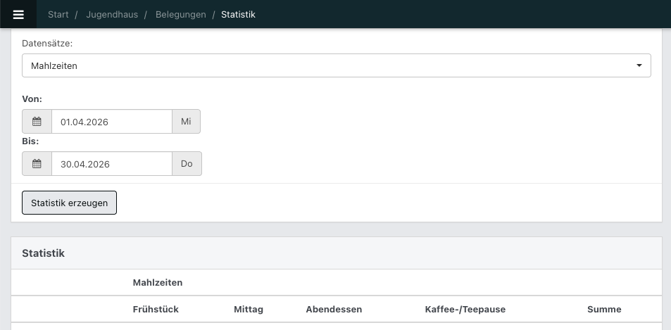The width and height of the screenshot is (671, 330).
Task: Click the Kaffee-/Teepause column header
Action: 465,309
